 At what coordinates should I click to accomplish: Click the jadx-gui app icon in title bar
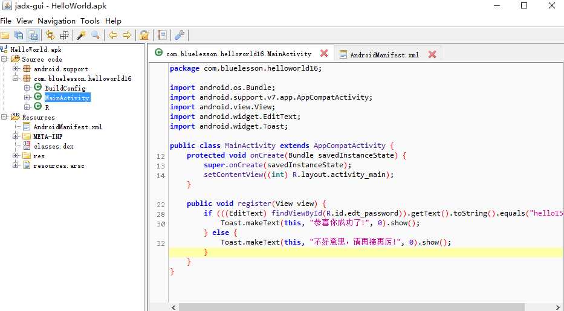[7, 6]
